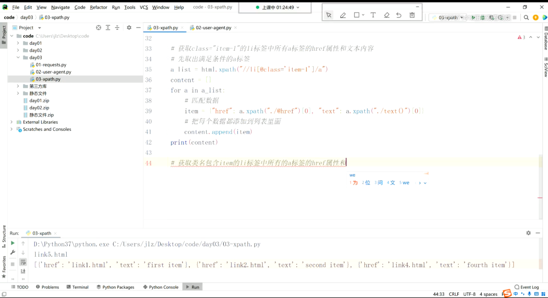Viewport: 548px width, 298px height.
Task: Clear annotations with the trash icon
Action: 412,15
